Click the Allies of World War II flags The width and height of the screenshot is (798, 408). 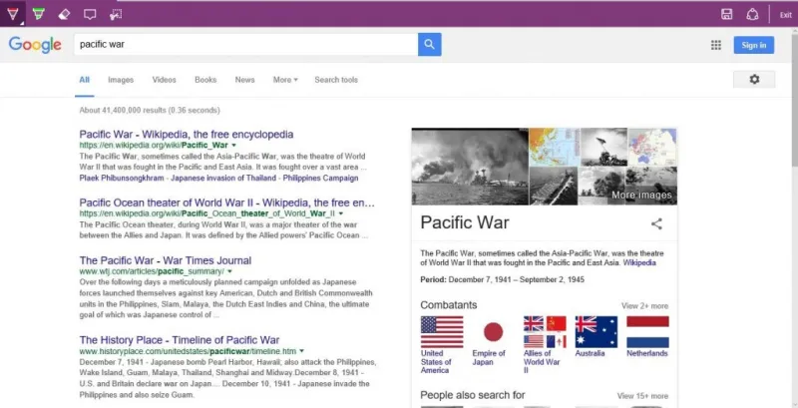pyautogui.click(x=545, y=332)
